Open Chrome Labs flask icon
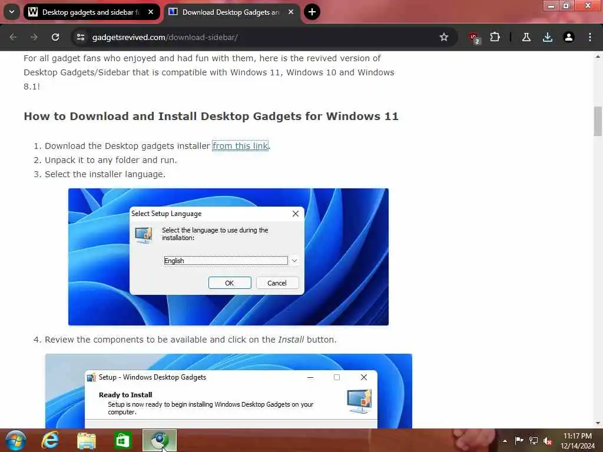603x452 pixels. tap(526, 37)
